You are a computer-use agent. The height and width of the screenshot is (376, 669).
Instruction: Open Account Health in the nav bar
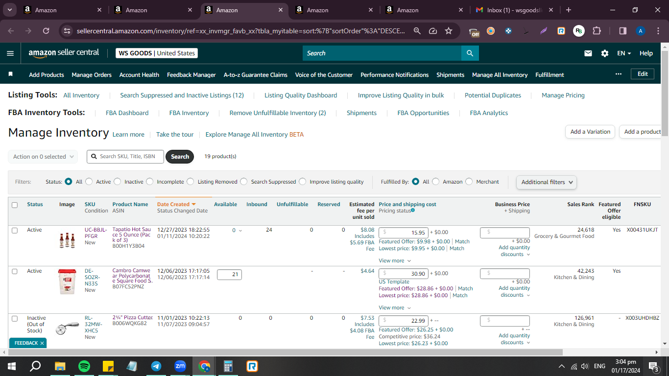pos(139,75)
